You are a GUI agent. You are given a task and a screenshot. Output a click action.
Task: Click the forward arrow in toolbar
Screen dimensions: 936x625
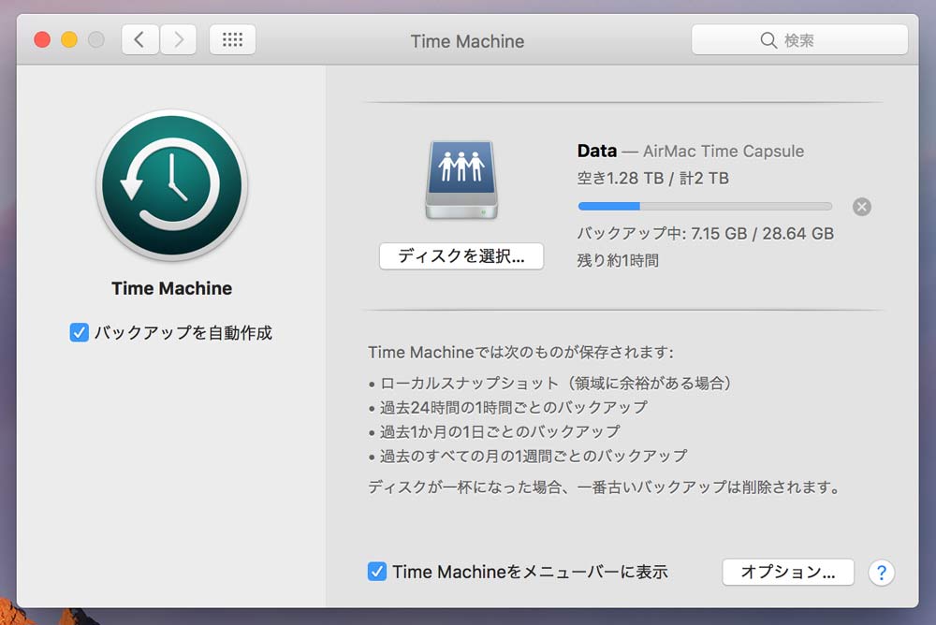pos(178,40)
